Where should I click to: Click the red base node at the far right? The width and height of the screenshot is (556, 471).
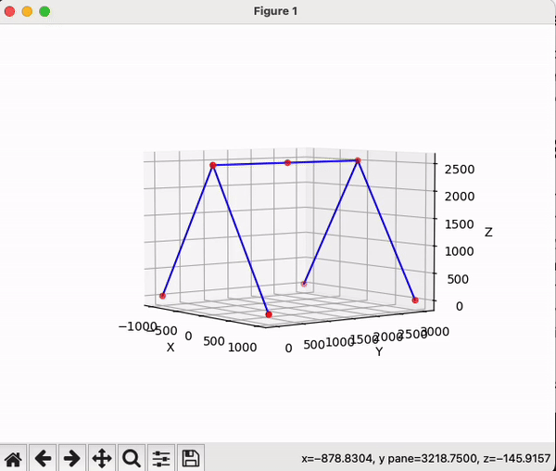click(415, 300)
